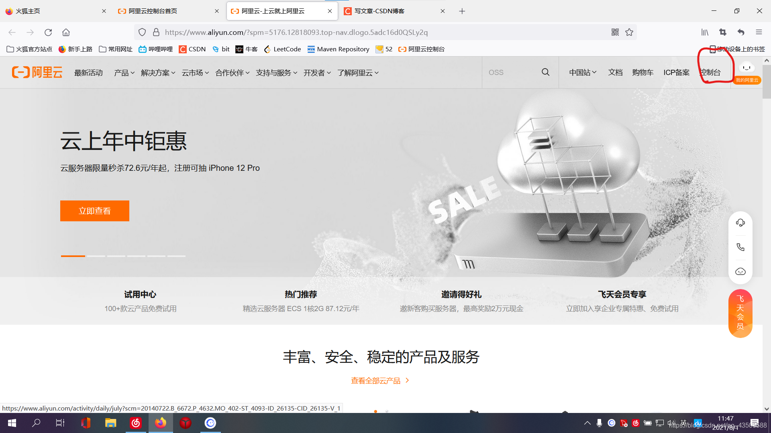Open the CSDN bookmark in the bookmarks bar
The image size is (771, 433).
pyautogui.click(x=192, y=49)
